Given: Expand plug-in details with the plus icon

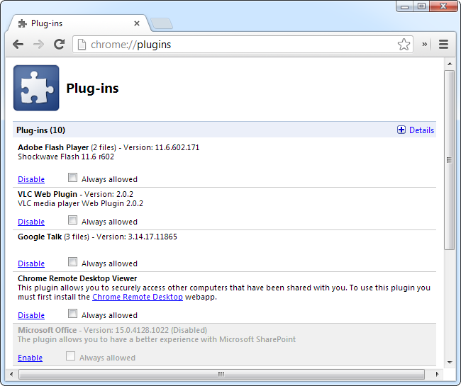Looking at the screenshot, I should pos(401,130).
